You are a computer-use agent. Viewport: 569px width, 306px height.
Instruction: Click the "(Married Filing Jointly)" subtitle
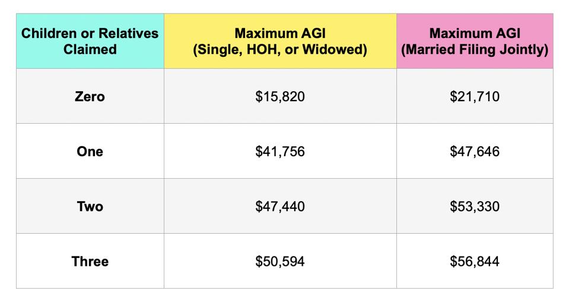[475, 50]
